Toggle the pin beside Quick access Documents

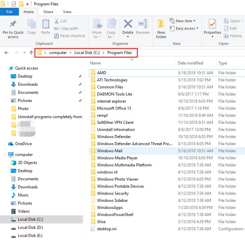click(80, 92)
